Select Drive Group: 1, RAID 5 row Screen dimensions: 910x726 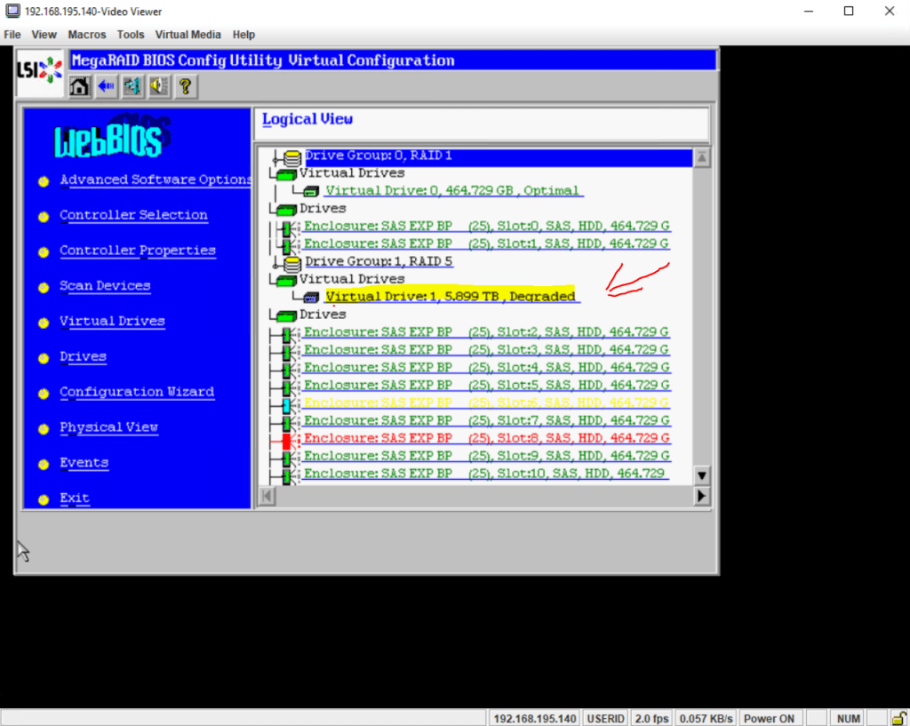pyautogui.click(x=379, y=262)
